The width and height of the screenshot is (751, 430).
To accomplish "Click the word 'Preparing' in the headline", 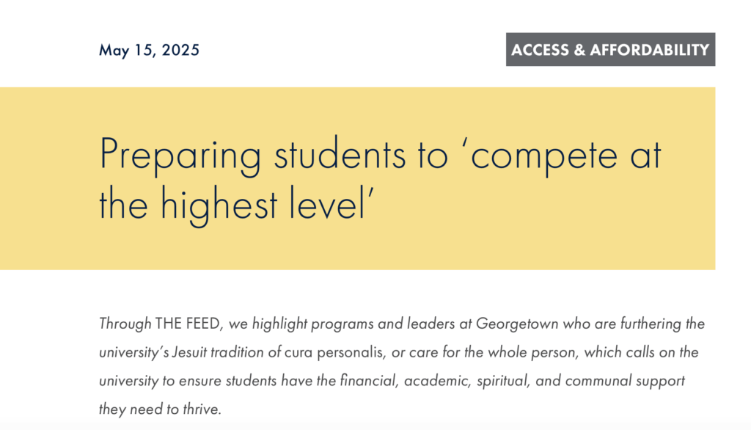I will 180,156.
